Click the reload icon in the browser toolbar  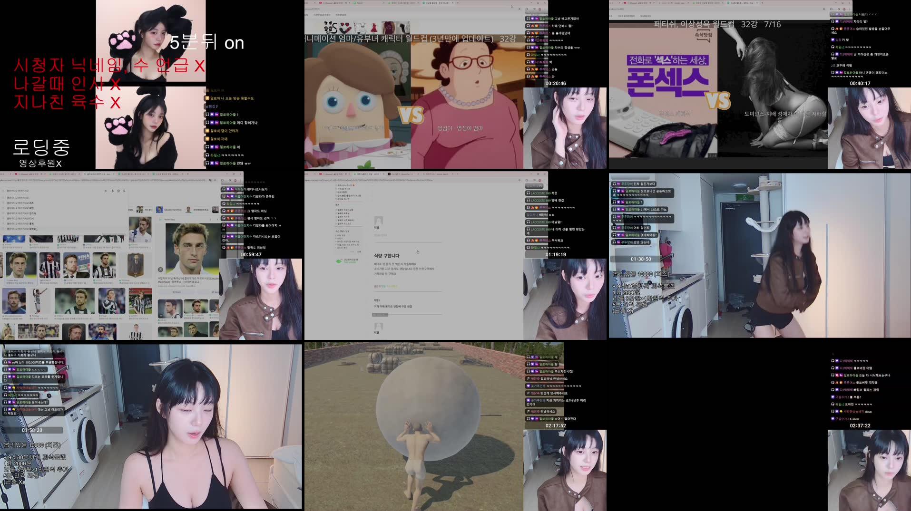tap(3, 180)
